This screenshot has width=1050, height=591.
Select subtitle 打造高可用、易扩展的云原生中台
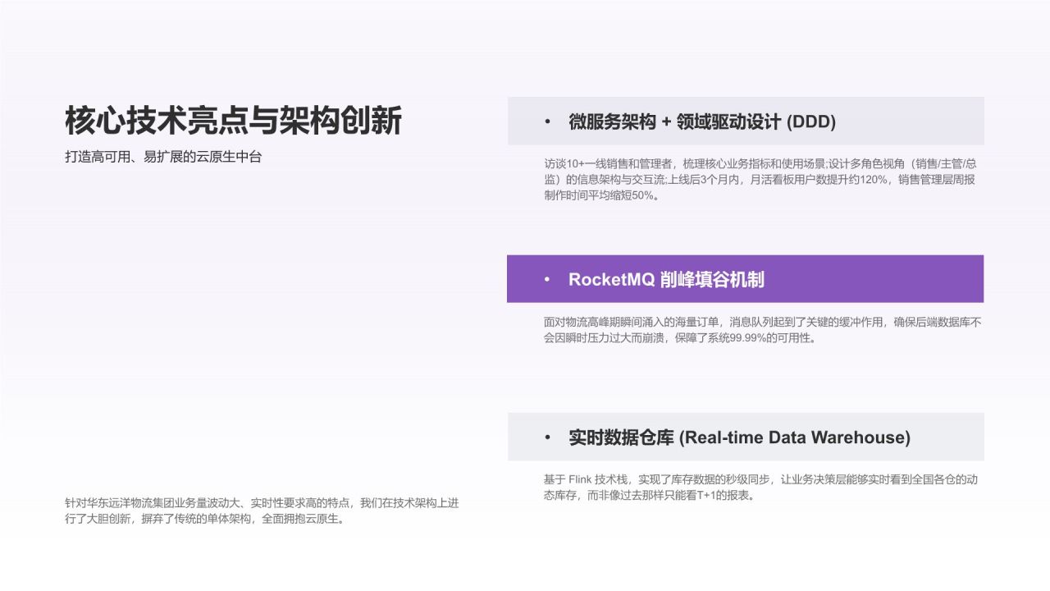point(163,157)
